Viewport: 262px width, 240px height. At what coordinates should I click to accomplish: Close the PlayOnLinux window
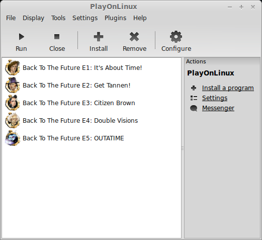tap(253, 7)
